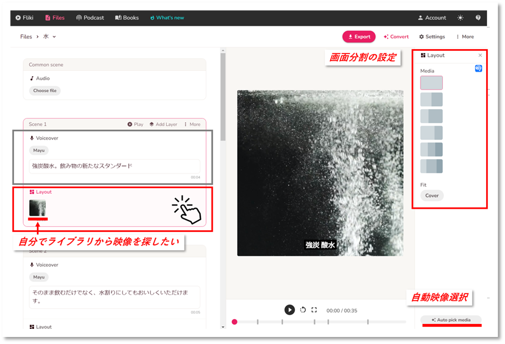Click the Fliki logo home icon

tap(24, 18)
